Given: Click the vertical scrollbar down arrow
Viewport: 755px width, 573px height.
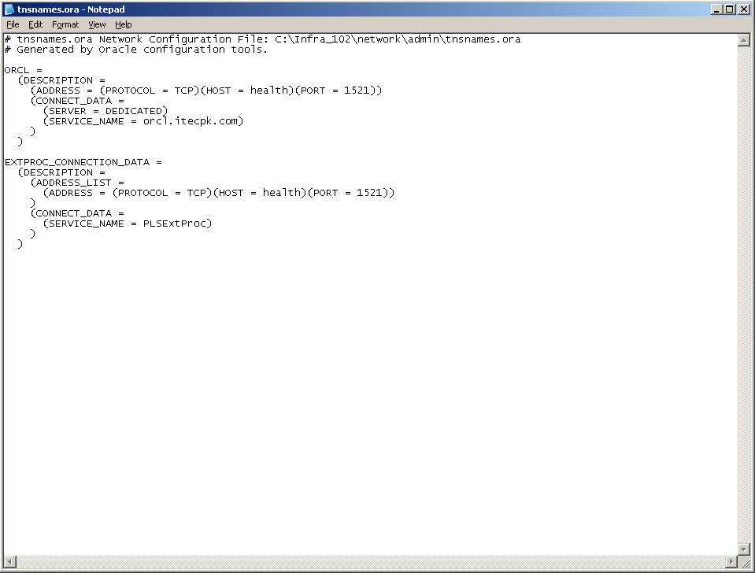Looking at the screenshot, I should tap(743, 549).
